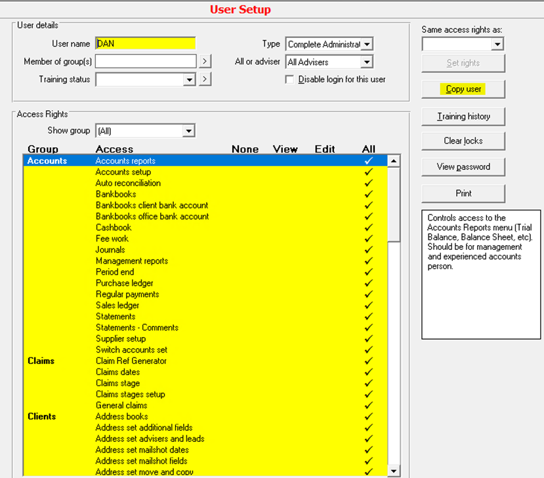Click the None column header

point(245,149)
